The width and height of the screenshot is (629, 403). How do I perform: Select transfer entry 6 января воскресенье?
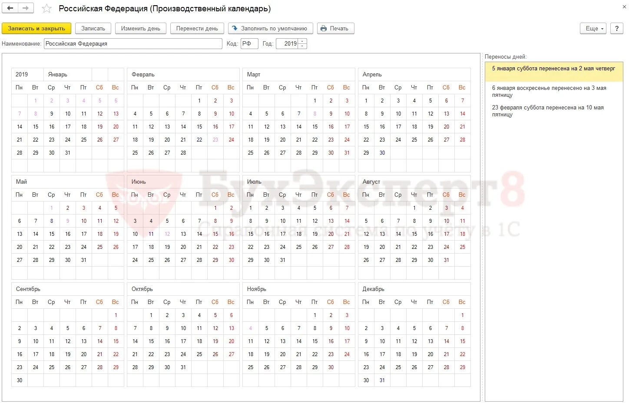click(x=554, y=91)
